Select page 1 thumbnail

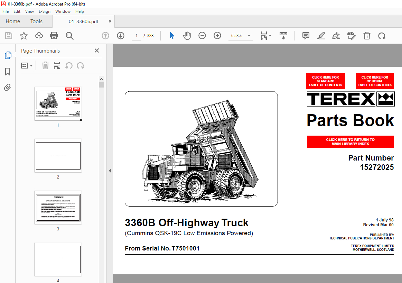click(58, 103)
